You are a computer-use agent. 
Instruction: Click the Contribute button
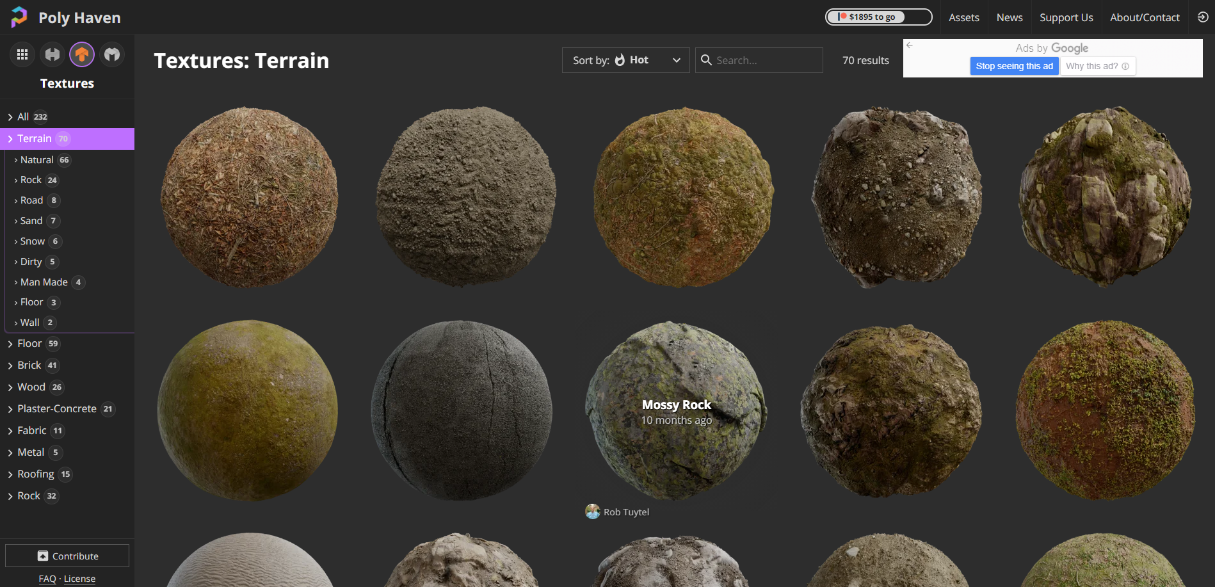67,556
